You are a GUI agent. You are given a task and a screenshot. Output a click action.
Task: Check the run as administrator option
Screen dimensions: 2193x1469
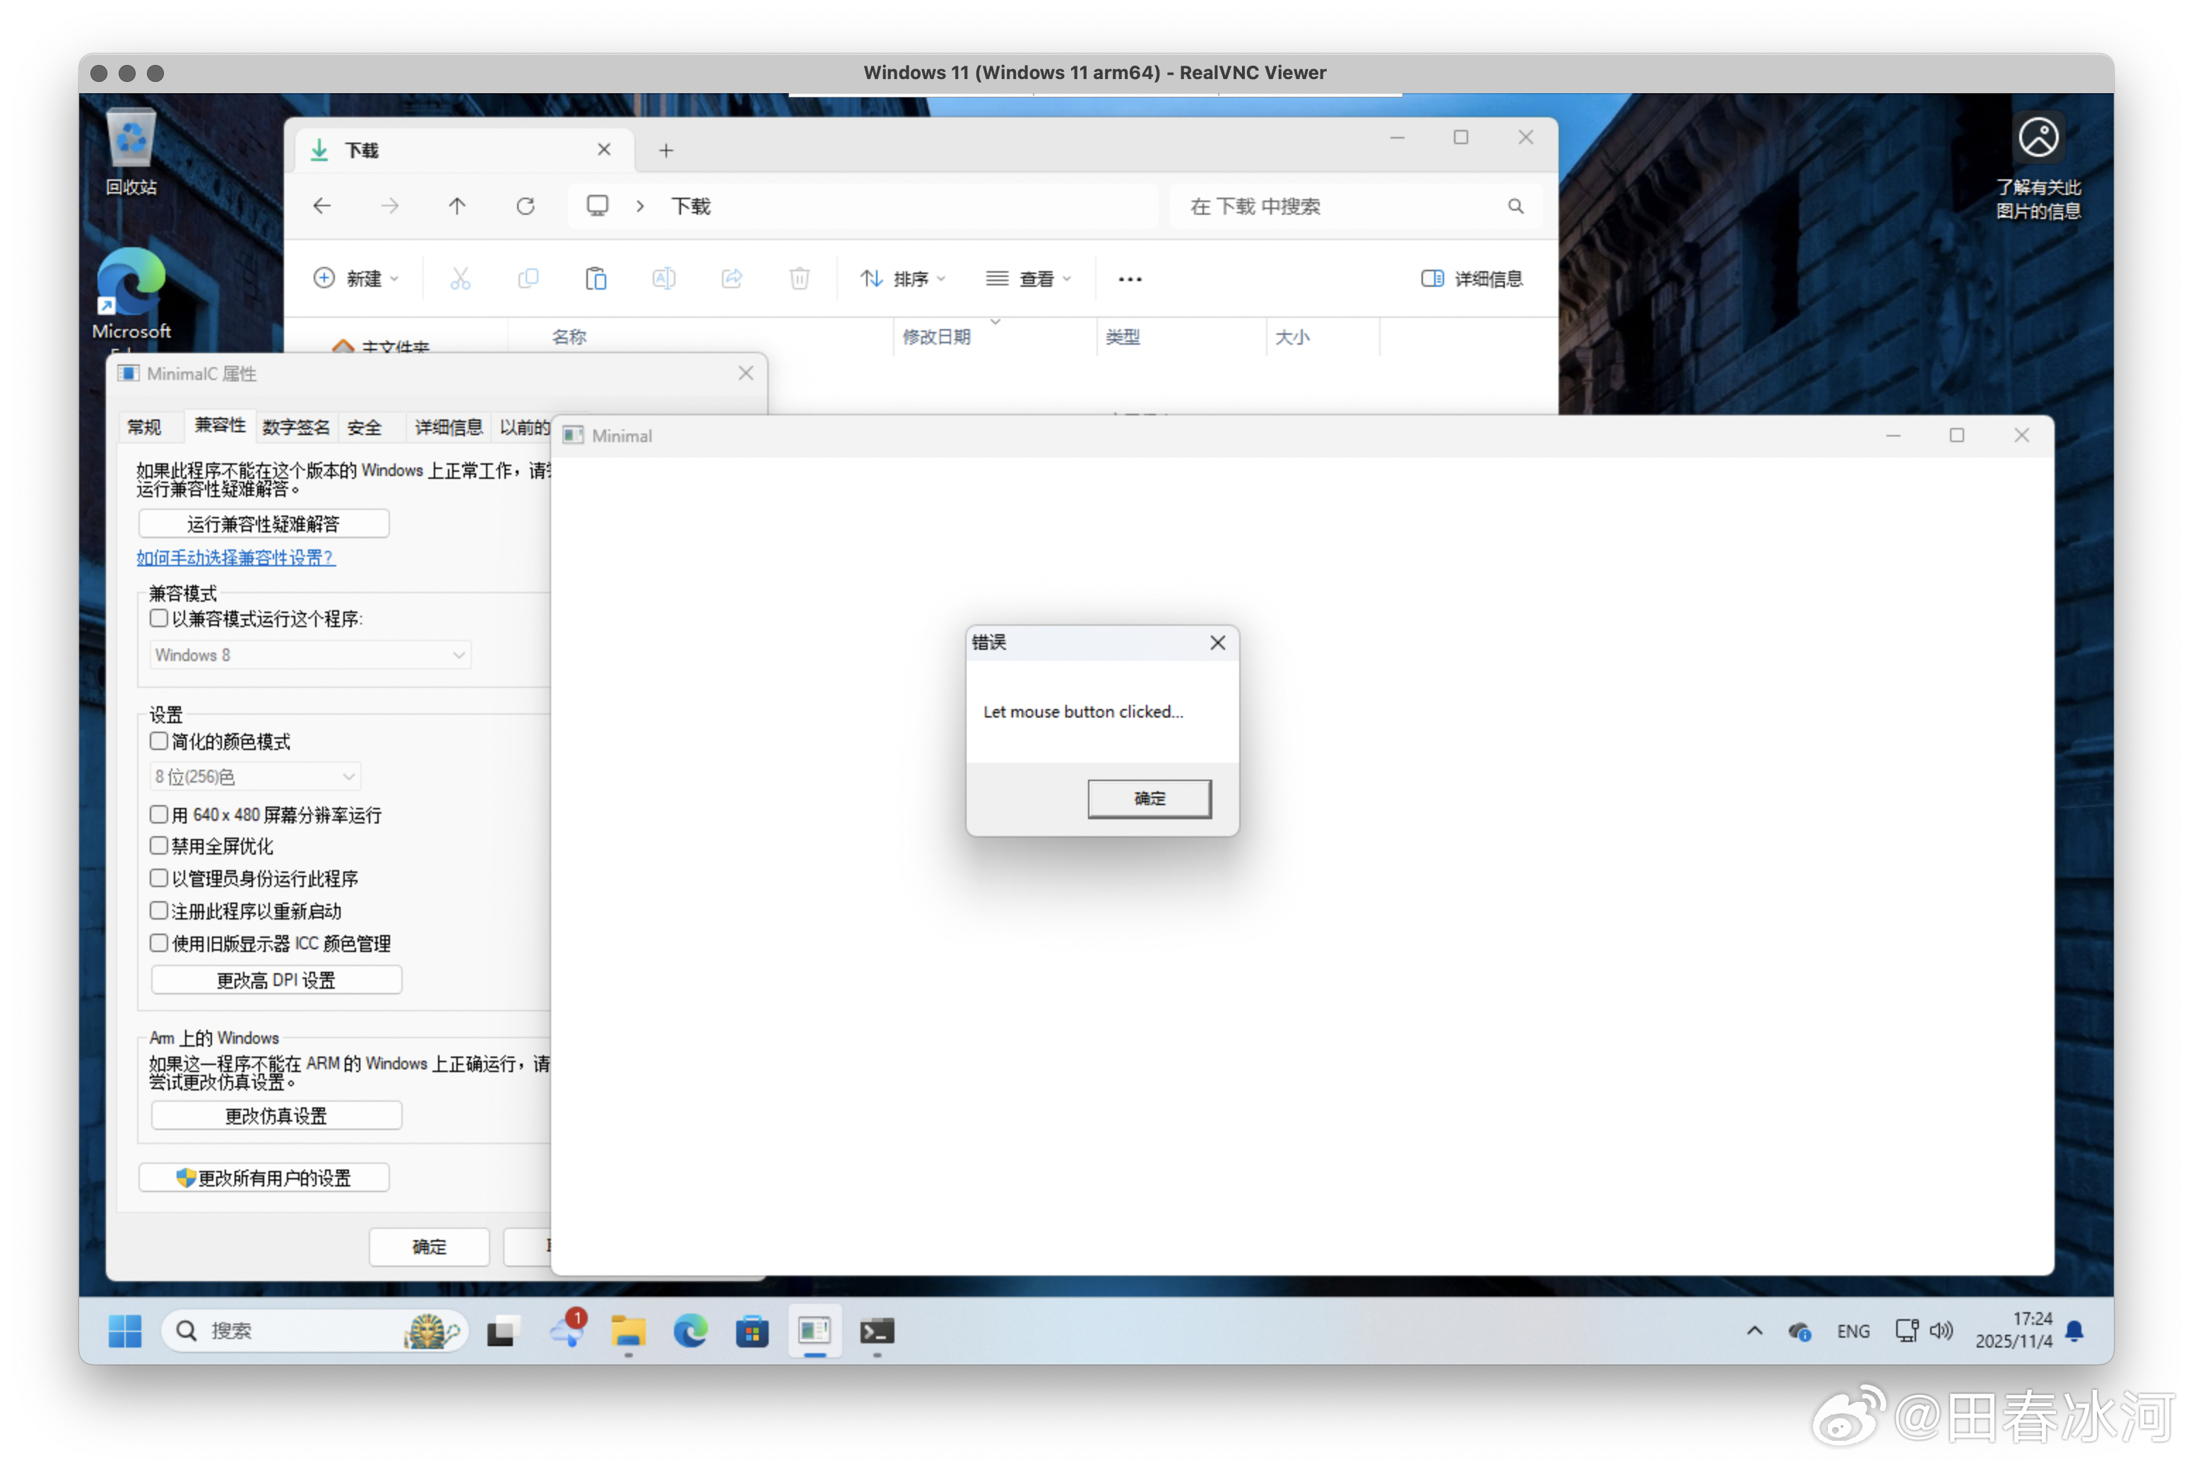tap(160, 878)
